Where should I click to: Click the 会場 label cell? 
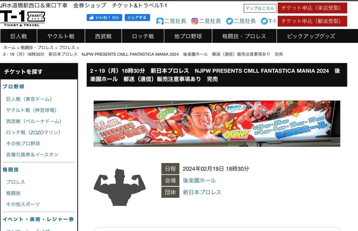(x=170, y=180)
